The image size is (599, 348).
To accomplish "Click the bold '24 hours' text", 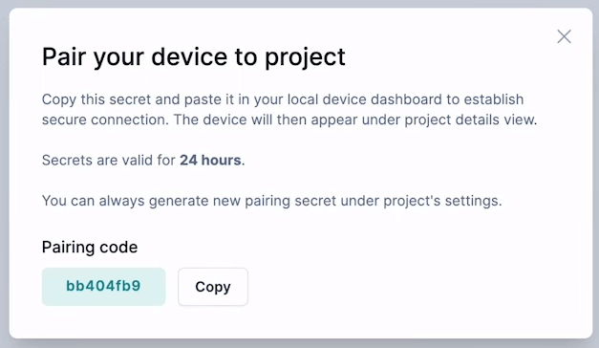I will coord(210,160).
